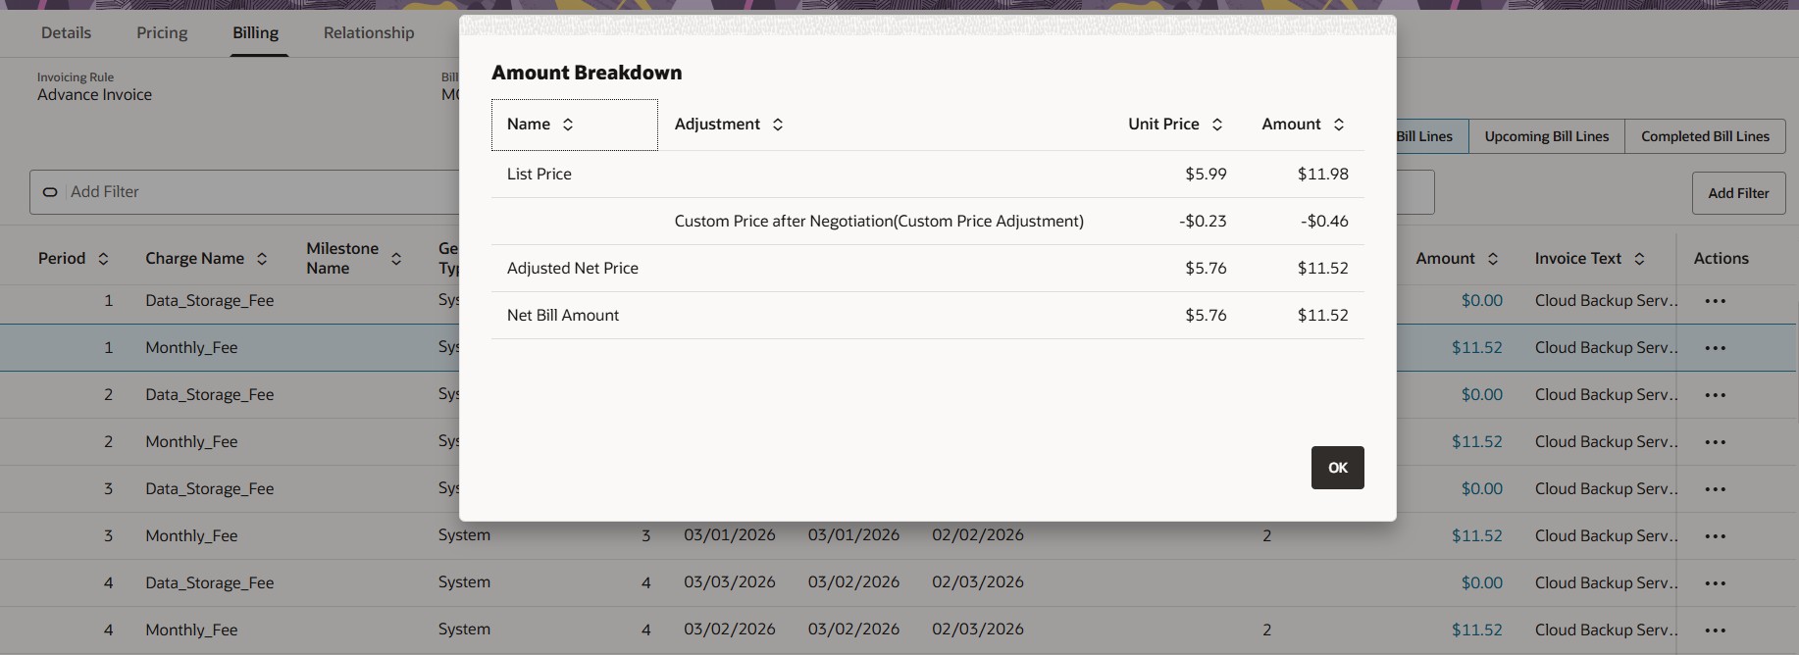Viewport: 1799px width, 655px height.
Task: Open actions menu for period 1 Data_Storage_Fee
Action: [x=1715, y=301]
